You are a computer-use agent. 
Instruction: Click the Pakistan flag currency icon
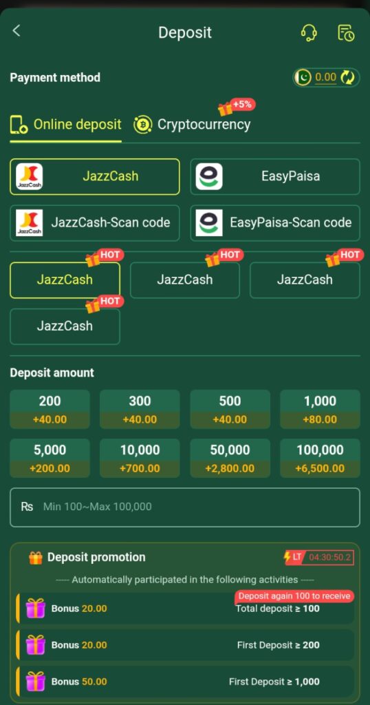tap(303, 77)
